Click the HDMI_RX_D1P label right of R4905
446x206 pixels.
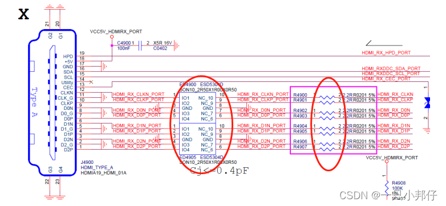pos(394,131)
